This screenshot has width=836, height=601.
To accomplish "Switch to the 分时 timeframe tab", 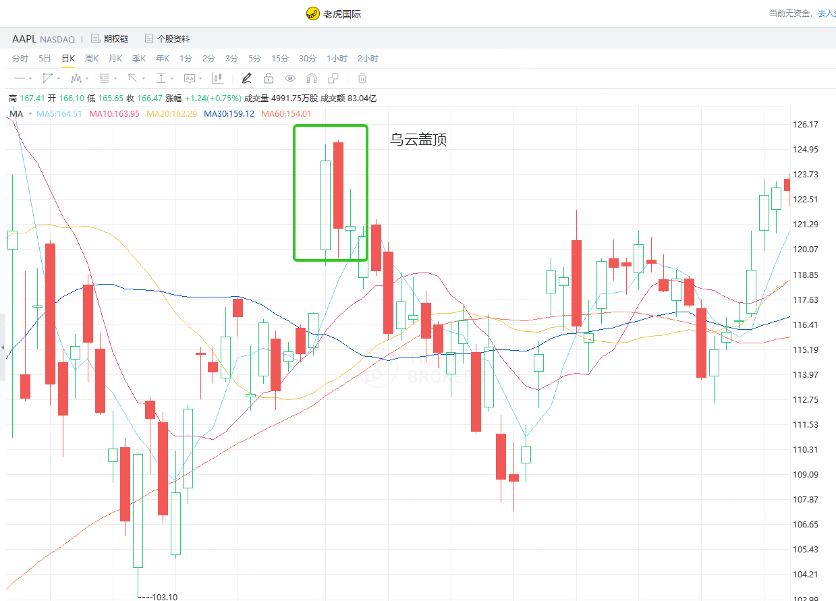I will pyautogui.click(x=20, y=59).
